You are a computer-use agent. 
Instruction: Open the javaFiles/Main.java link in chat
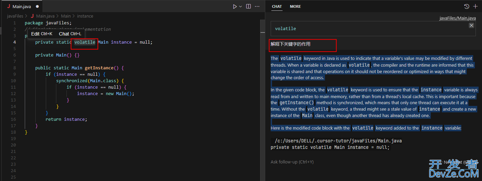tap(458, 18)
